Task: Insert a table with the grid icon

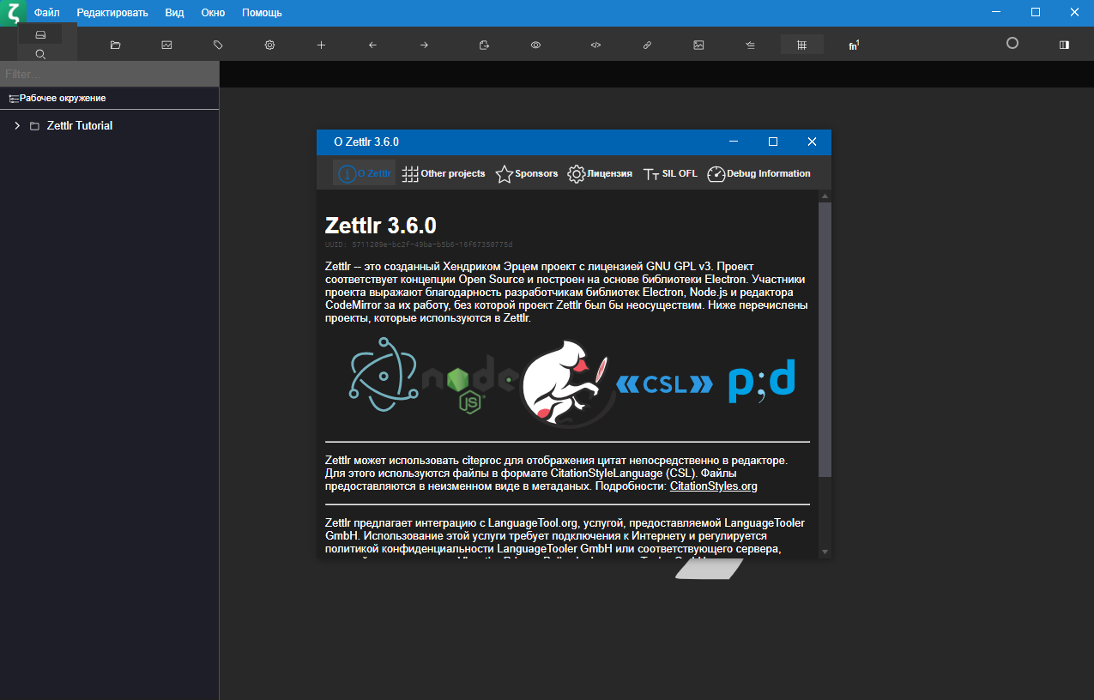Action: [801, 45]
